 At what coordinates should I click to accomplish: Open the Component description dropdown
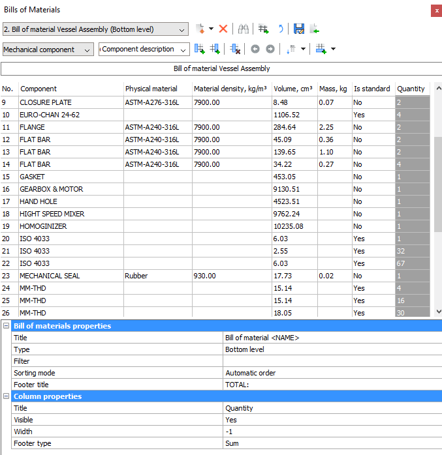pyautogui.click(x=144, y=50)
